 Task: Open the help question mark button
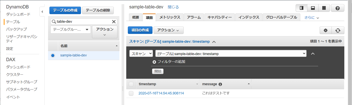coord(337,8)
